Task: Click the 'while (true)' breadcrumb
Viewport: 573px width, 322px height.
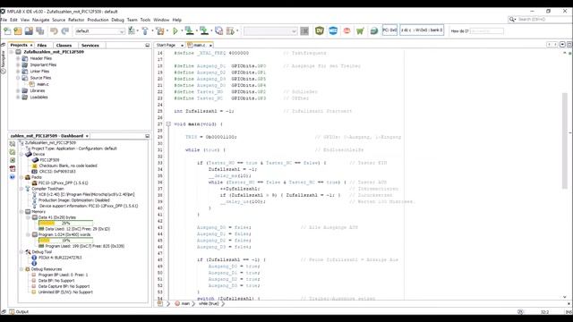Action: click(x=209, y=303)
